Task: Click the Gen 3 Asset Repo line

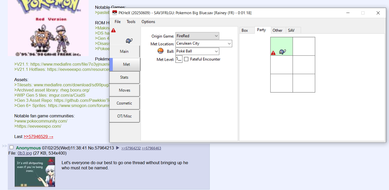Action: pyautogui.click(x=62, y=100)
